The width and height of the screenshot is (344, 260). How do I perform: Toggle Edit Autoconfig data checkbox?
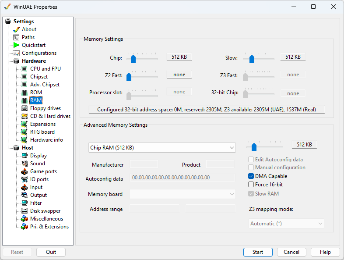point(251,160)
